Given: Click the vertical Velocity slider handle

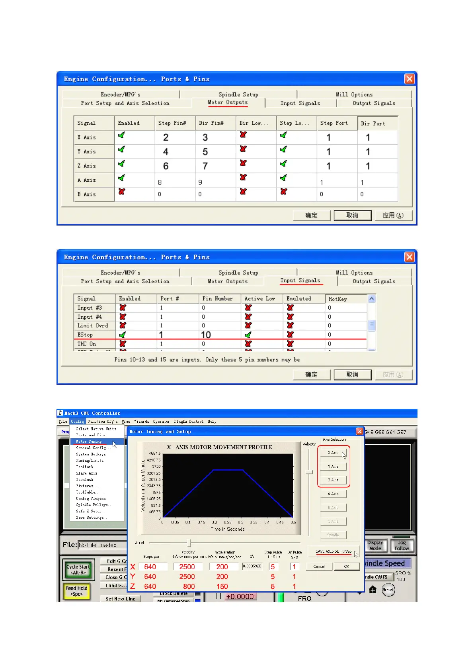Looking at the screenshot, I should [x=309, y=472].
